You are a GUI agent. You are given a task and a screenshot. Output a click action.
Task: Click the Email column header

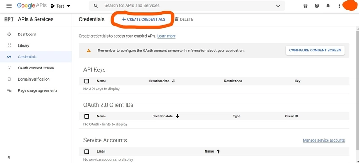[x=101, y=151]
